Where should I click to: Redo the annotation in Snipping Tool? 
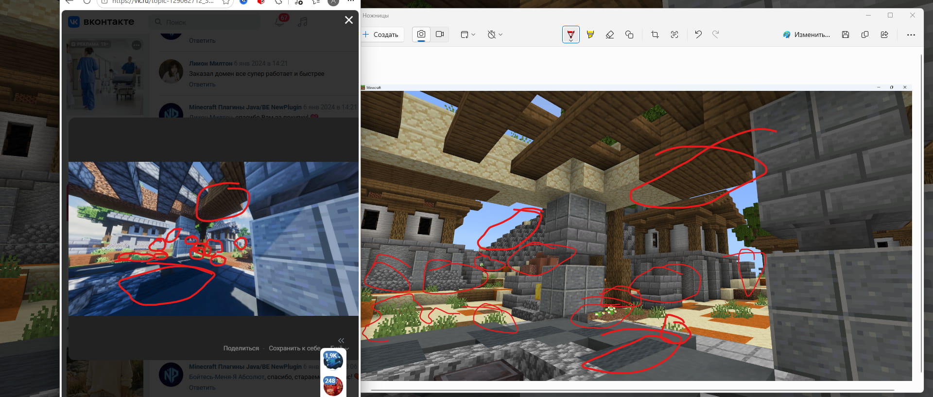[716, 35]
